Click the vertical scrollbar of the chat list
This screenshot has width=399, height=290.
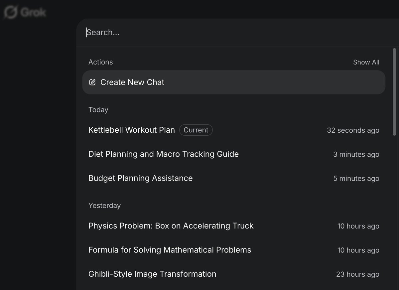pos(395,91)
